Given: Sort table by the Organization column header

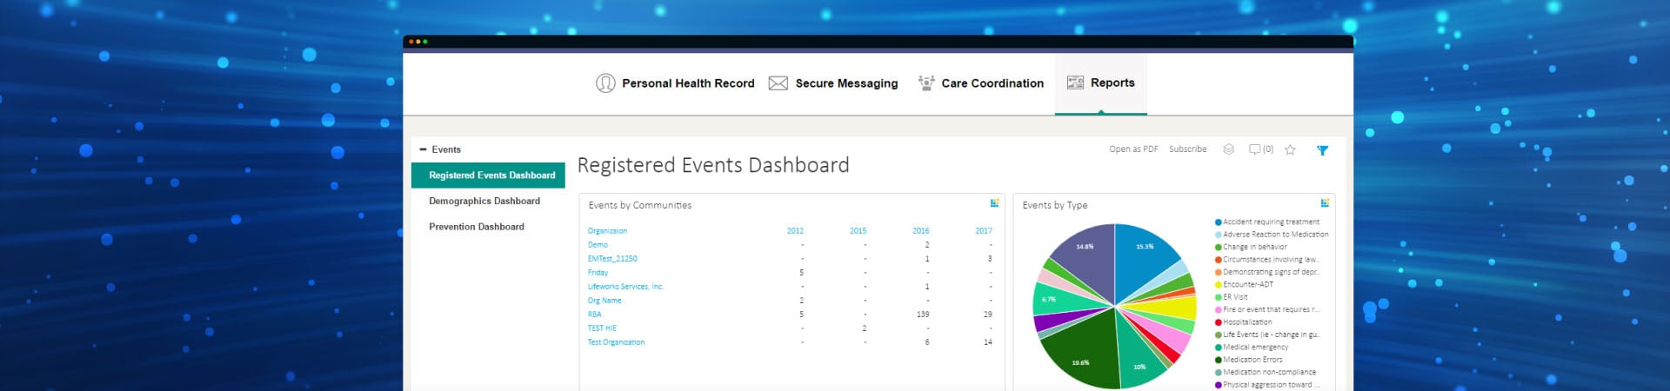Looking at the screenshot, I should point(607,231).
